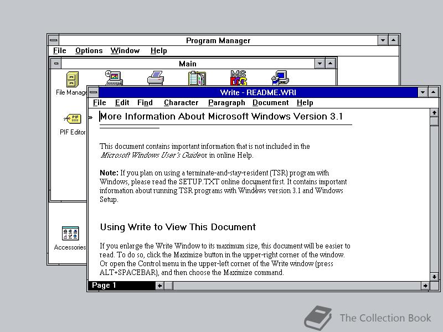Minimize the Write README.WRI window
Image resolution: width=443 pixels, height=332 pixels.
[423, 92]
